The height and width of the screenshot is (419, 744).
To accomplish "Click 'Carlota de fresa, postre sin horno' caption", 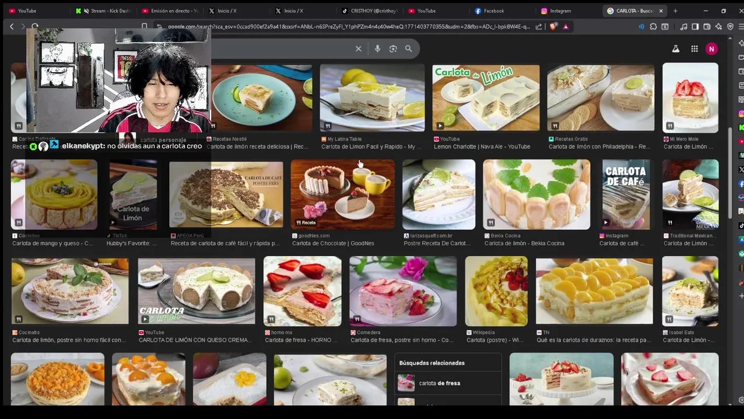I will point(402,340).
